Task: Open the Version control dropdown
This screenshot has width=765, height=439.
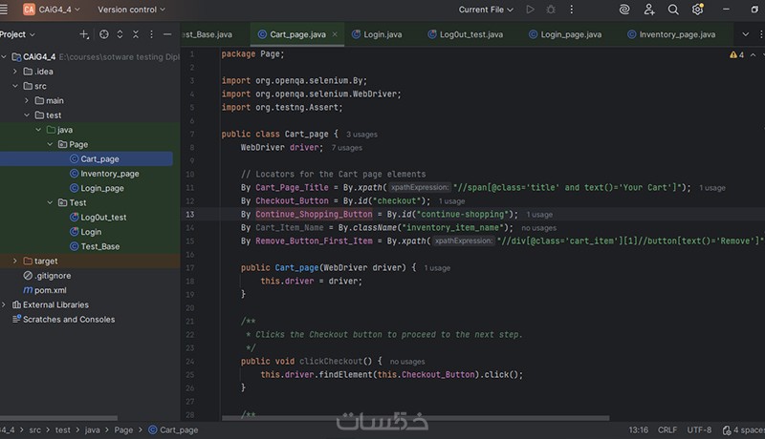Action: coord(131,10)
